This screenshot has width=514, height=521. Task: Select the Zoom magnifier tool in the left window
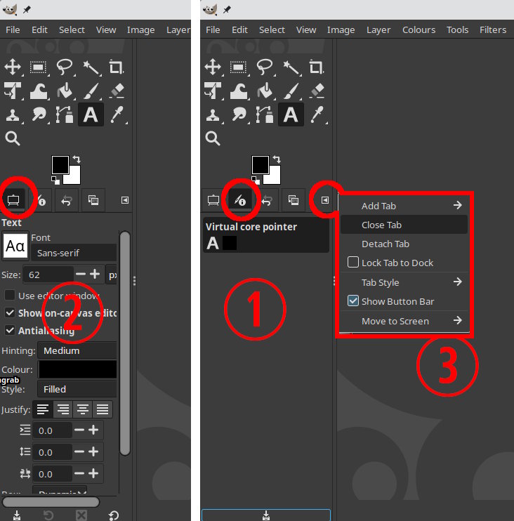(x=13, y=138)
